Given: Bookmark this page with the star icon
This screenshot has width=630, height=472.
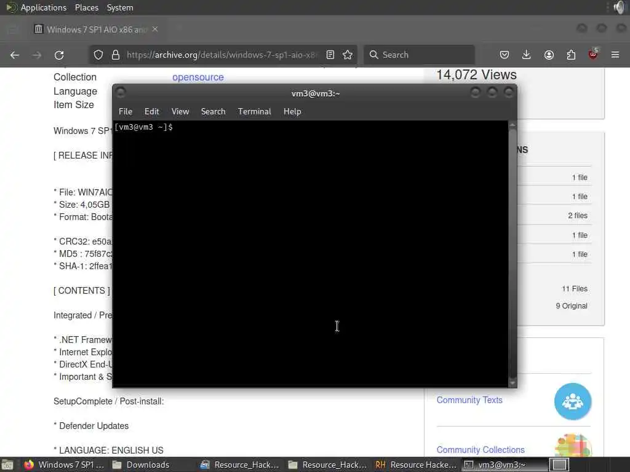Looking at the screenshot, I should tap(348, 55).
